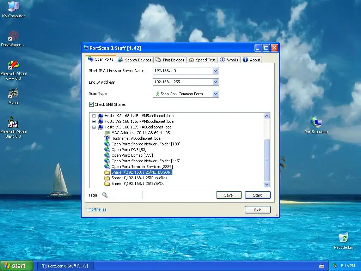Image resolution: width=361 pixels, height=271 pixels.
Task: Click the 5:16 PM taskbar clock
Action: [x=348, y=266]
